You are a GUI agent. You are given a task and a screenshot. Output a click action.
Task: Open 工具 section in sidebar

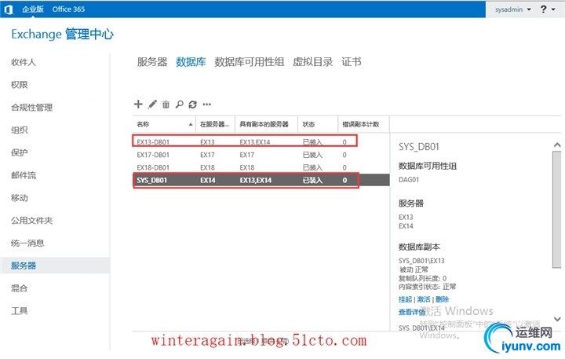(x=19, y=311)
